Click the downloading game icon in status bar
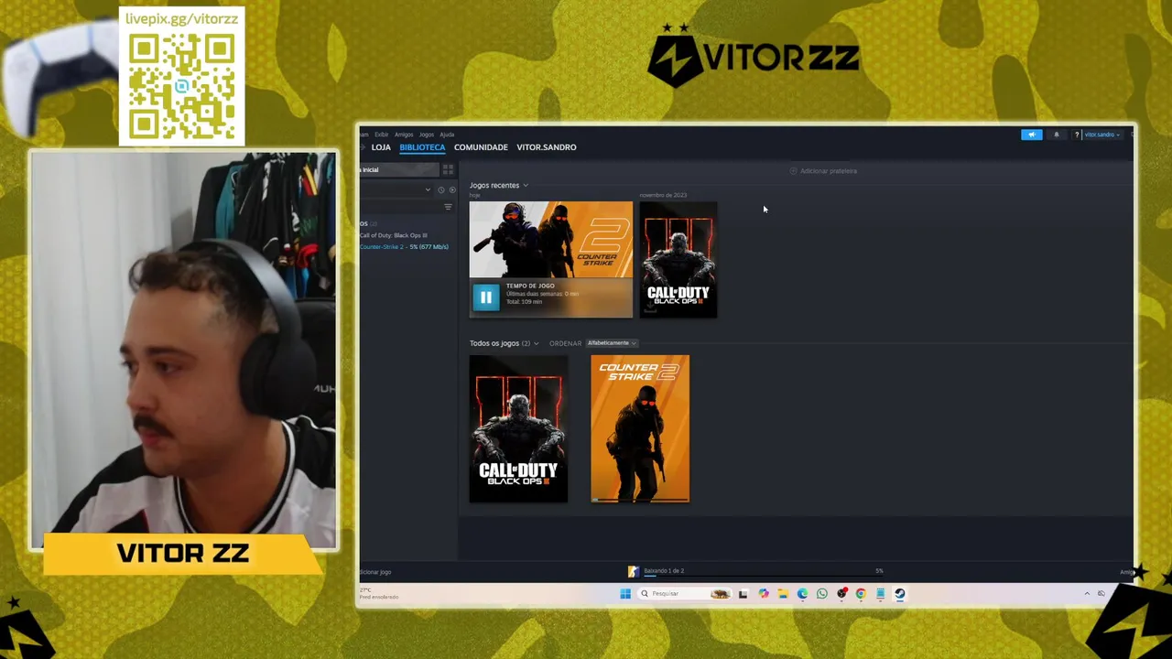 coord(633,572)
